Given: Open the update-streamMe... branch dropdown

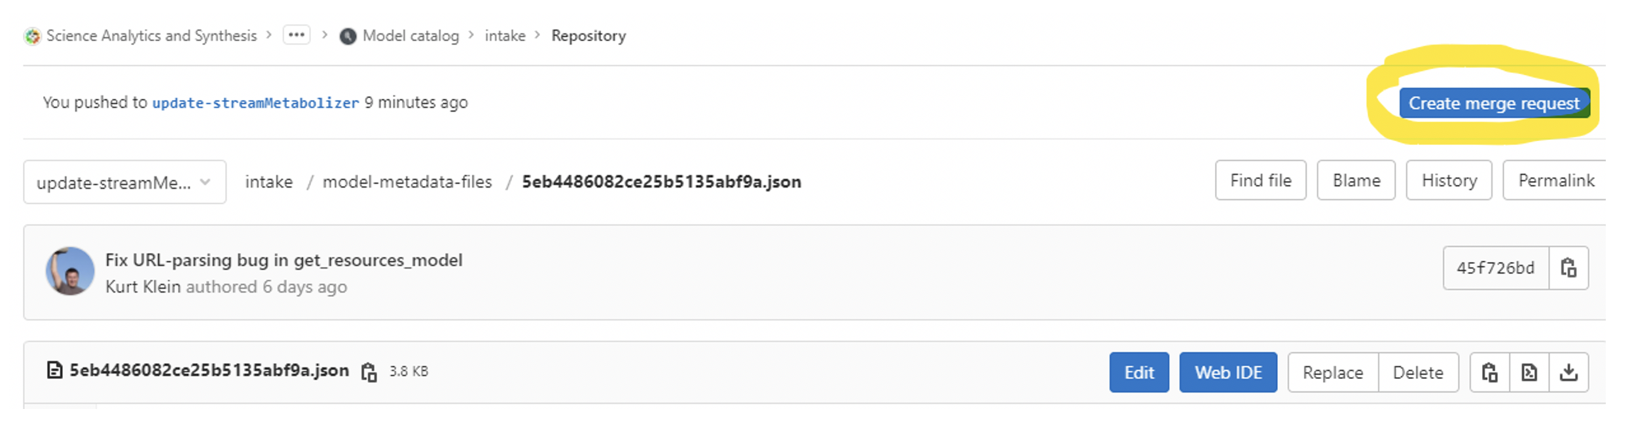Looking at the screenshot, I should click(x=124, y=182).
